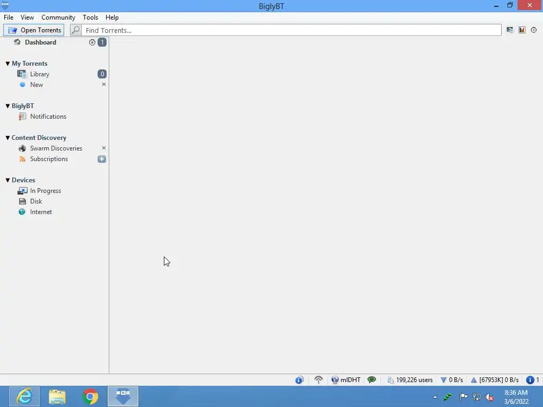Select the In Progress device icon
Screen dimensions: 543x407
pyautogui.click(x=22, y=191)
